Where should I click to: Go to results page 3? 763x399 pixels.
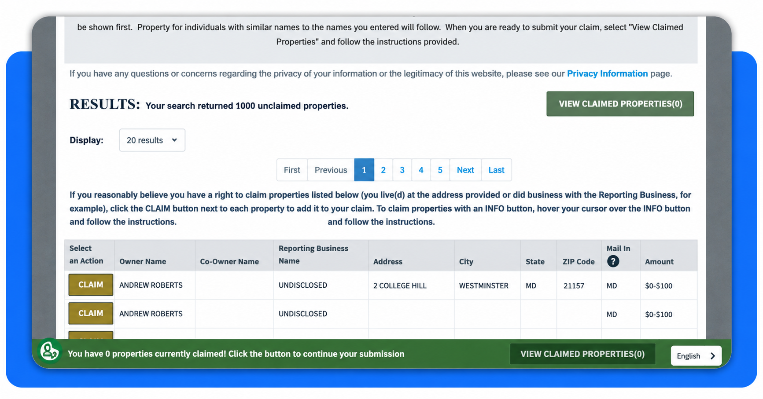[x=402, y=170]
